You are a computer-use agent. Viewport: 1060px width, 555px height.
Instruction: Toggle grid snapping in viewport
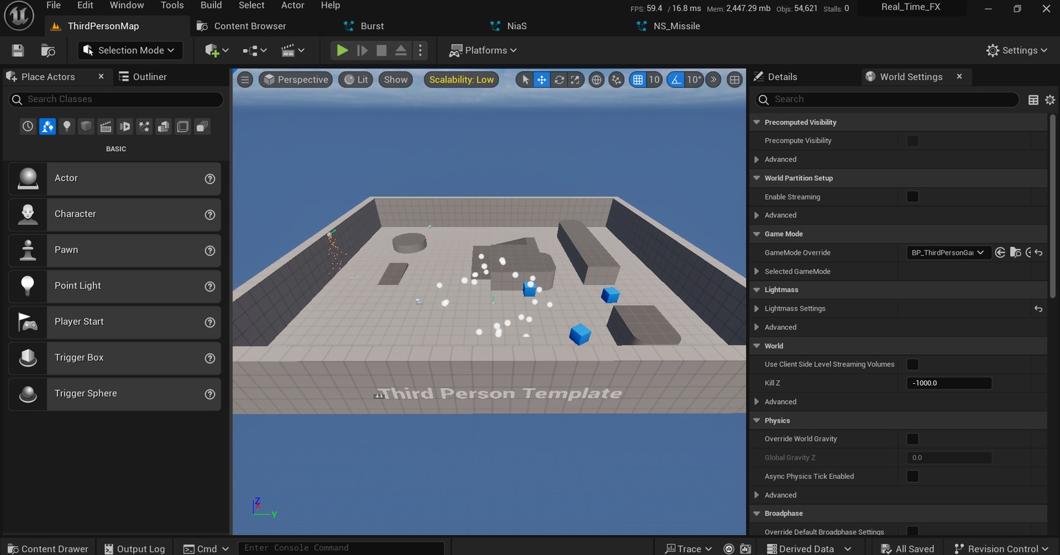pos(638,79)
